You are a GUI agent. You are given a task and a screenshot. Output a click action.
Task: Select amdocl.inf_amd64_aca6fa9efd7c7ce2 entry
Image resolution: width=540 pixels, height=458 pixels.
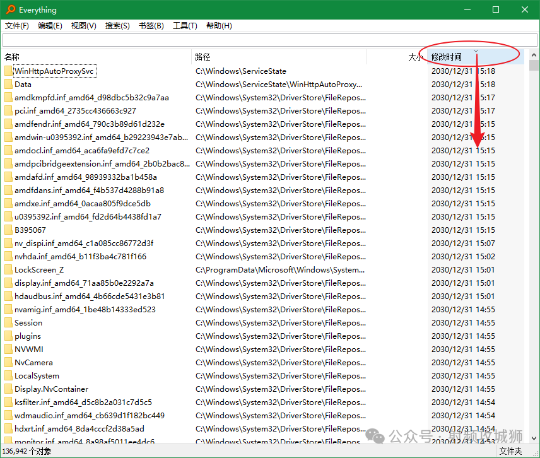(x=82, y=151)
